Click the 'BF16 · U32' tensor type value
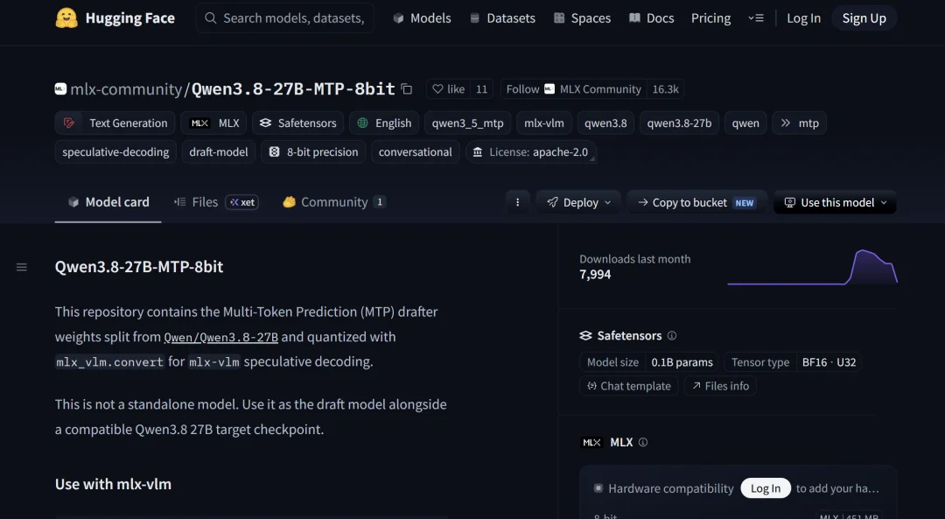The width and height of the screenshot is (945, 519). 829,362
